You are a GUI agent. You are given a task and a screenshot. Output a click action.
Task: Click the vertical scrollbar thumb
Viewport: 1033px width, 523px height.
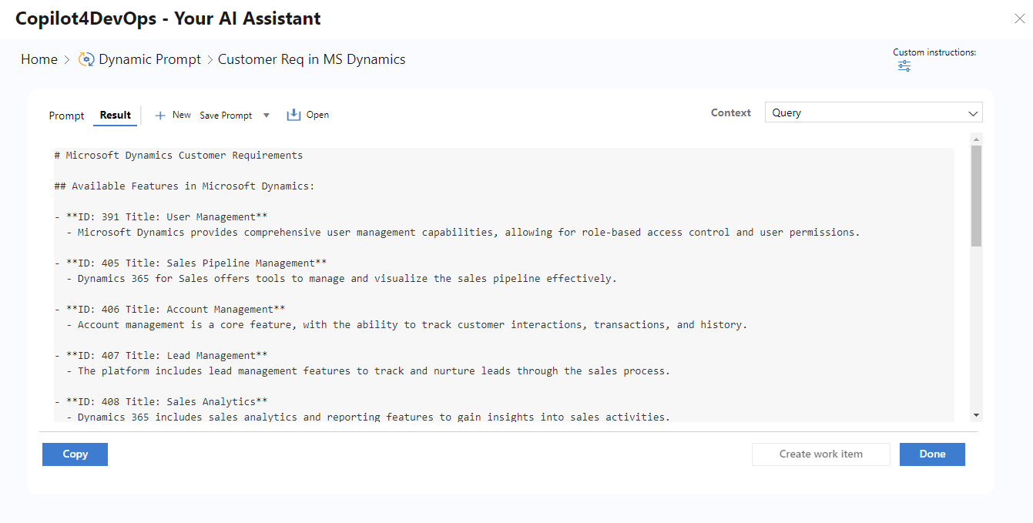(x=976, y=196)
